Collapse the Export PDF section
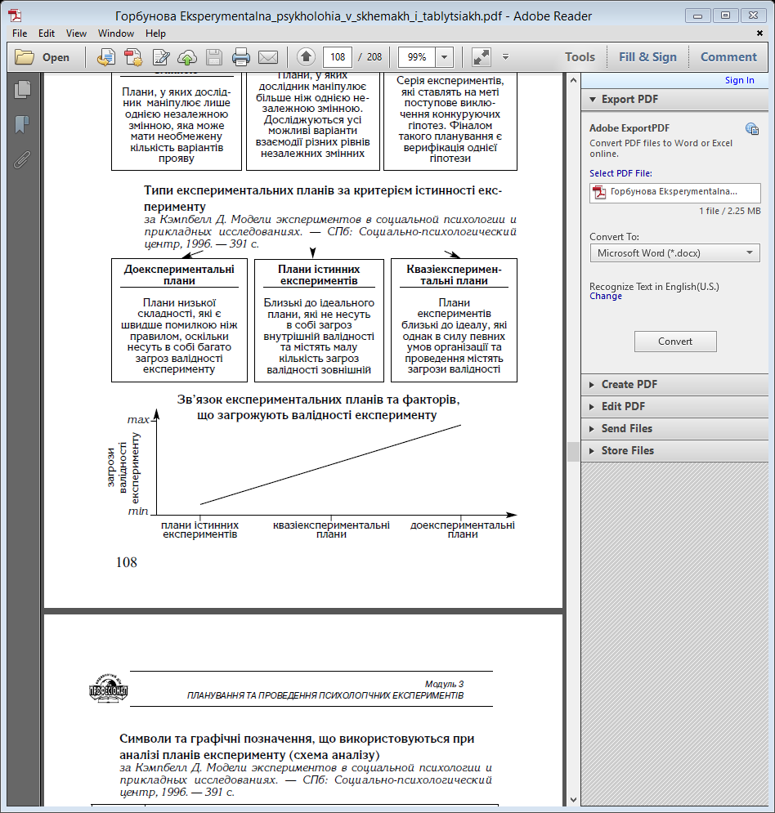This screenshot has height=813, width=775. (629, 99)
